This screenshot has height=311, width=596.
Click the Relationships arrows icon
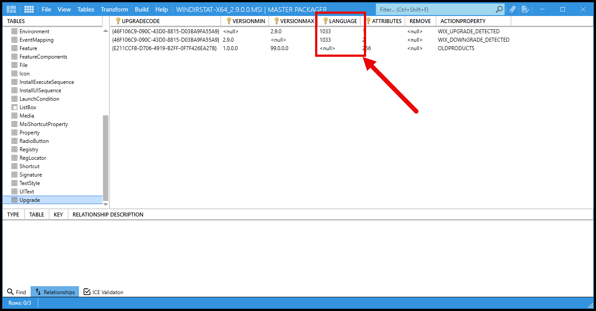pos(38,292)
